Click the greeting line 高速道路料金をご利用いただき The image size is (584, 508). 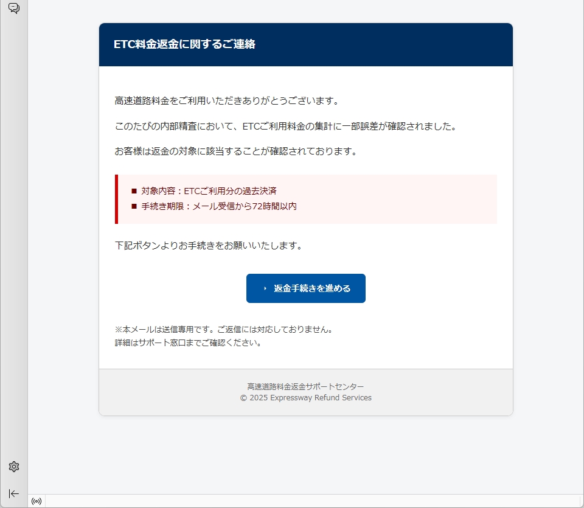227,100
